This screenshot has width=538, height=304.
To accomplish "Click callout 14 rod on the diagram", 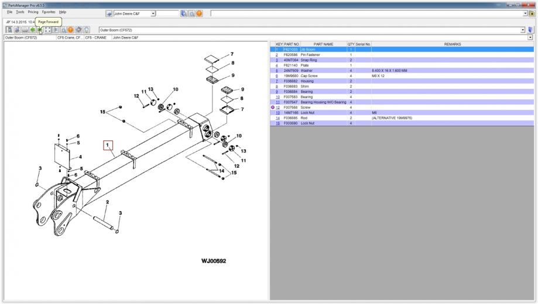I will [222, 171].
